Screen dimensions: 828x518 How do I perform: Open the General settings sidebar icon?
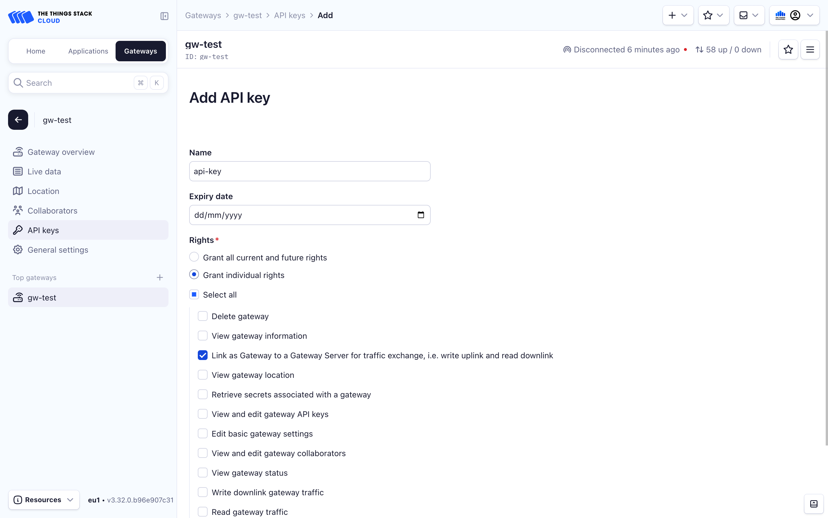(18, 250)
